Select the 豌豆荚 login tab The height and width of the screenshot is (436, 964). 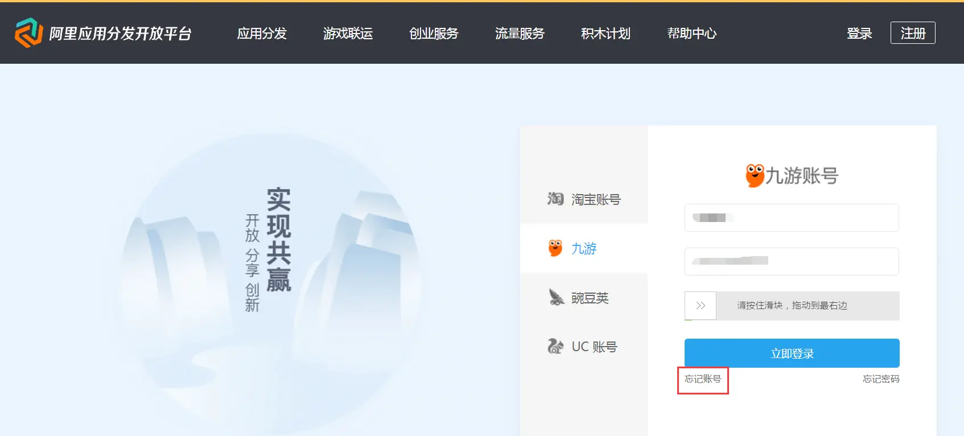pos(584,298)
